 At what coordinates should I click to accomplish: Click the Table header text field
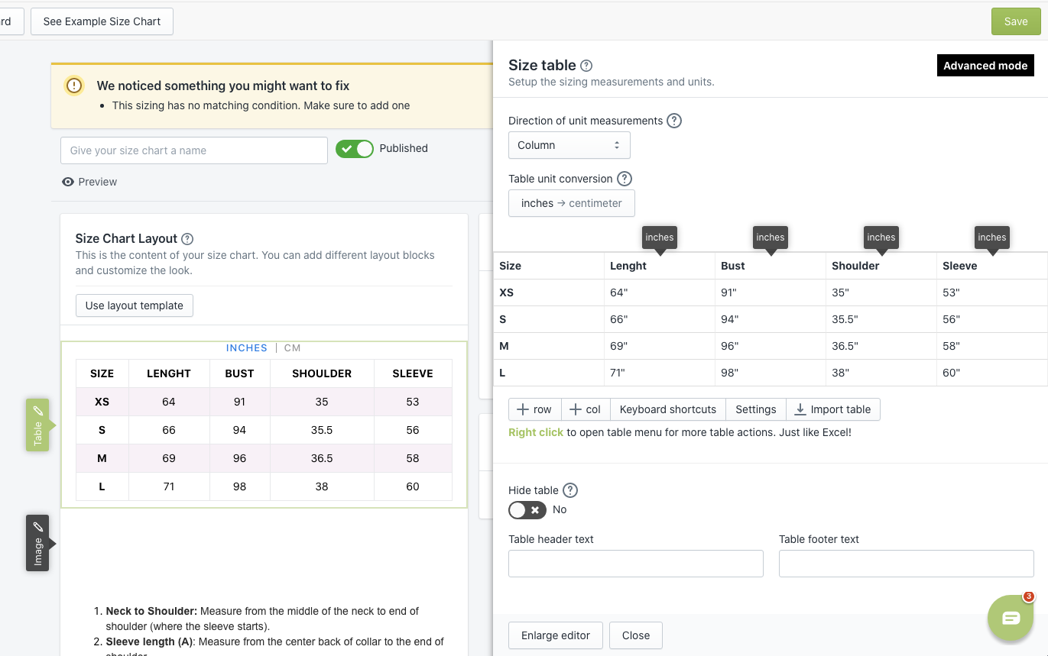[636, 564]
